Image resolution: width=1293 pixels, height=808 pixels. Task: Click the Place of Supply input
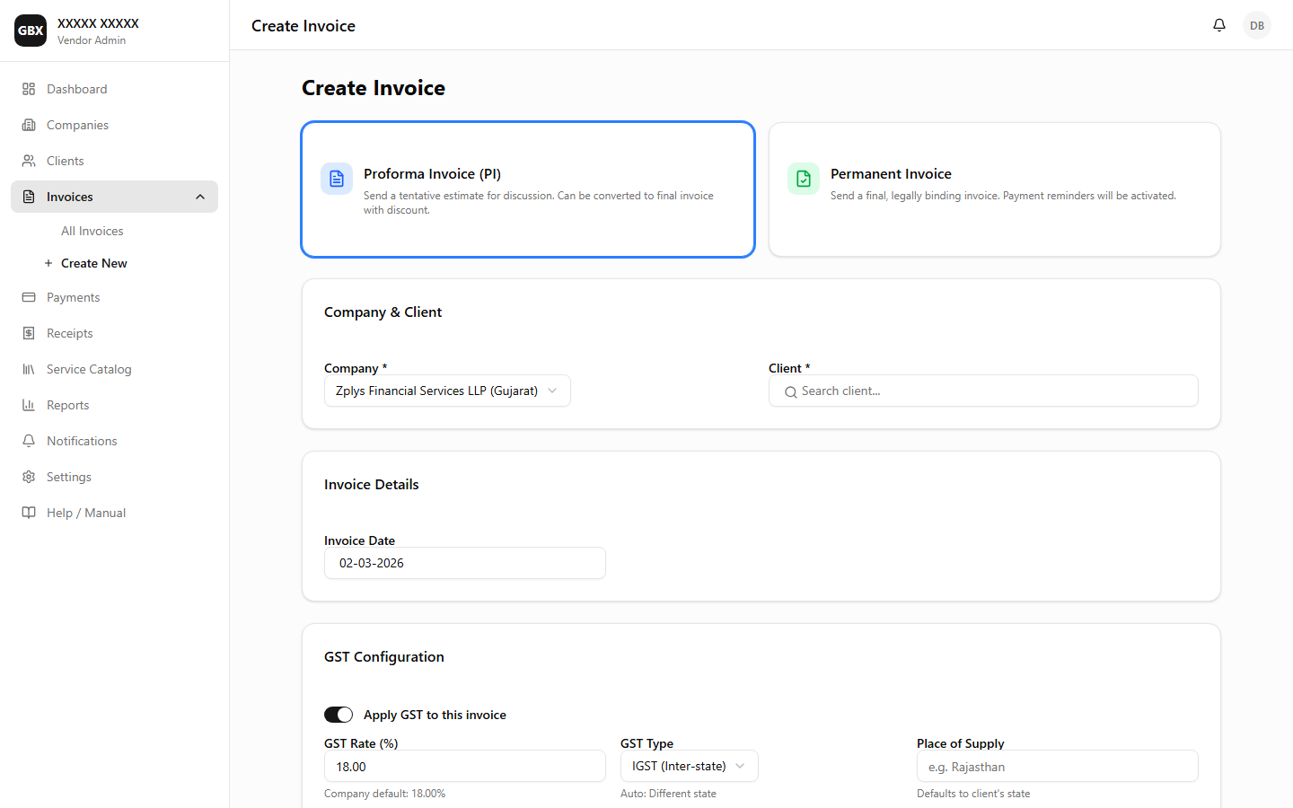pos(1058,766)
